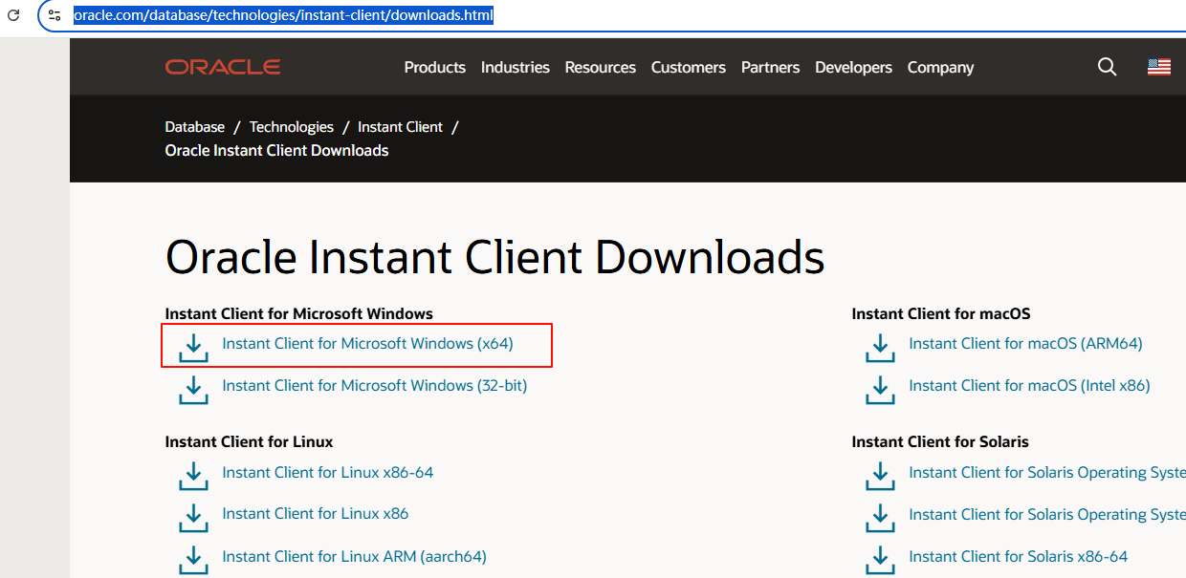Click the US flag country selector
1186x578 pixels.
point(1159,67)
